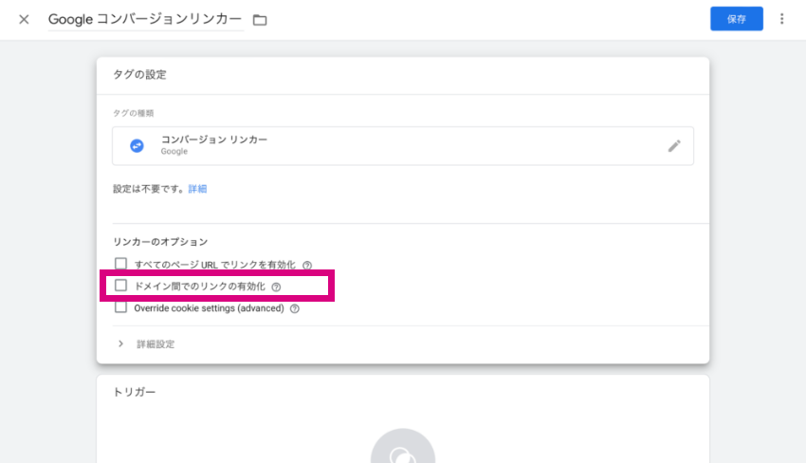This screenshot has width=806, height=463.
Task: Click the folder icon beside tag name
Action: (x=260, y=20)
